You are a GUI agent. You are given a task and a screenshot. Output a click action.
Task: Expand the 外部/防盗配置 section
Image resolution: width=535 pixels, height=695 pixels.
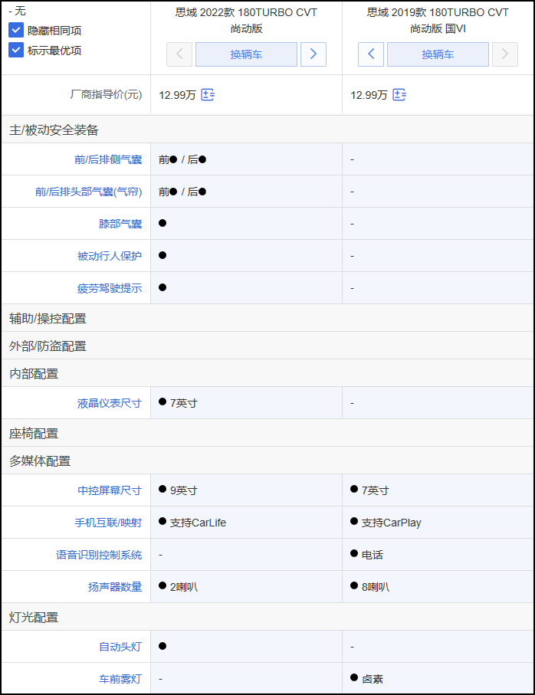(x=267, y=346)
